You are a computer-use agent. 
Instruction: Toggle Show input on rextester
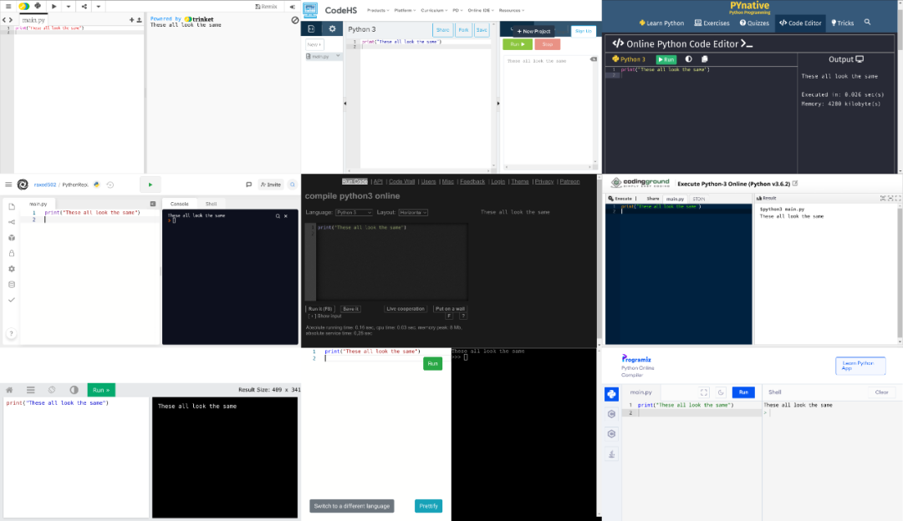tap(324, 316)
